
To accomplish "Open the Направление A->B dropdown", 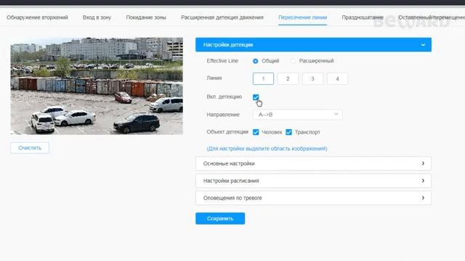I will coord(297,115).
